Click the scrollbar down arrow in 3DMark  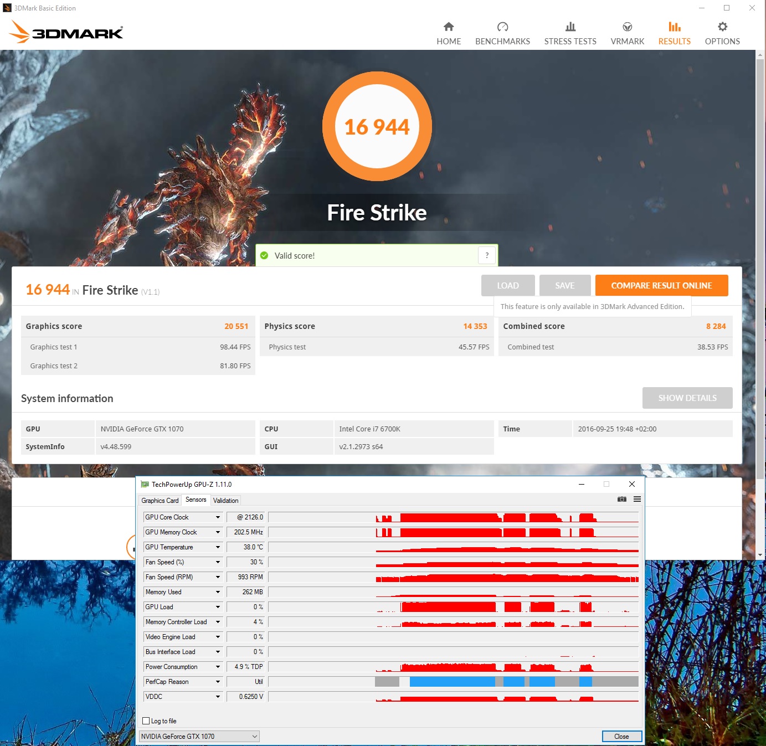coord(760,555)
